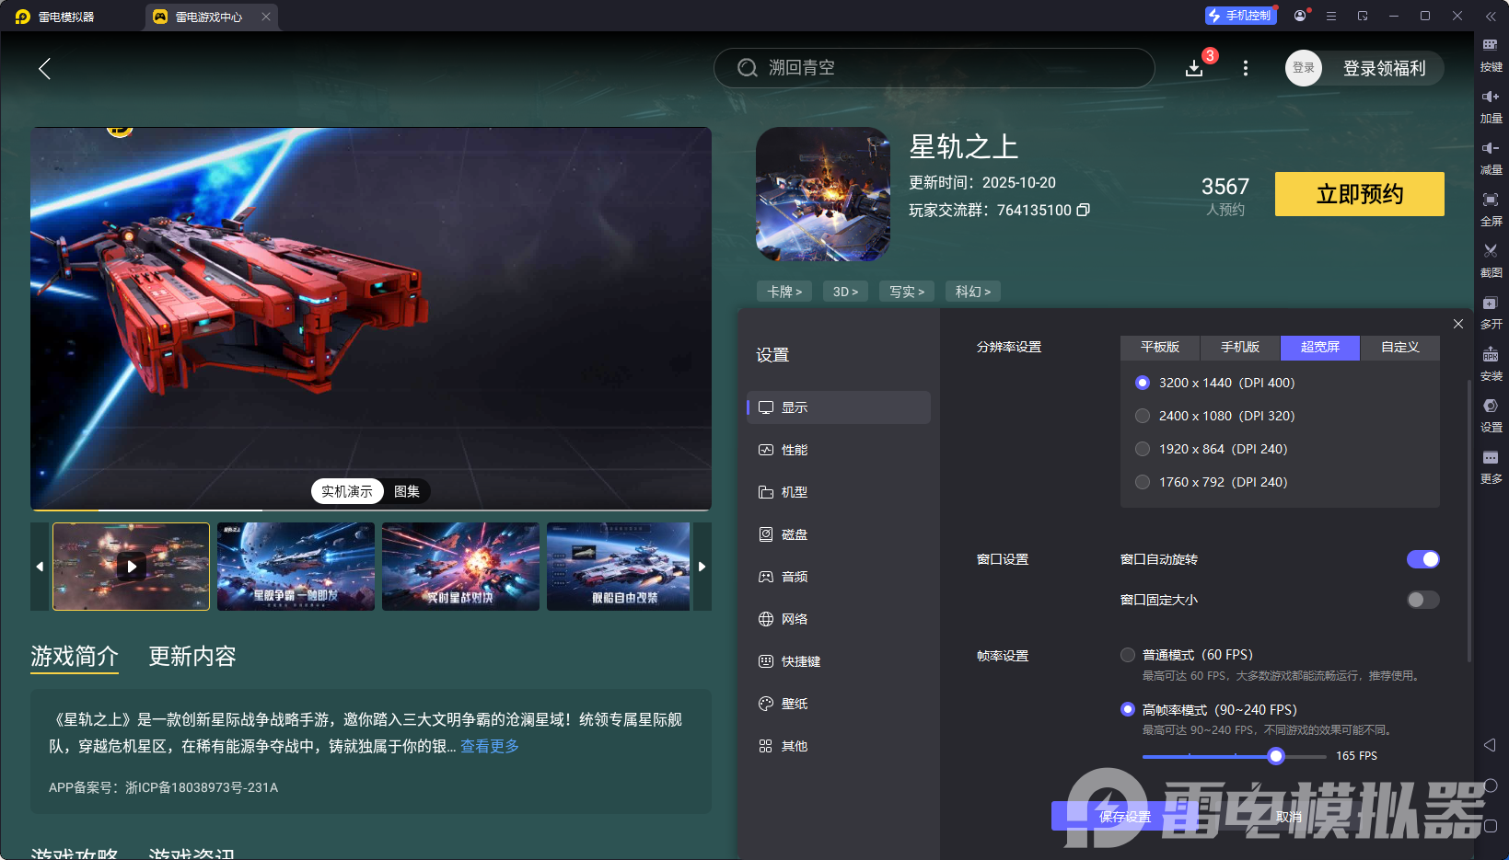Click the search field showing 溯回青空
The image size is (1509, 860).
(x=934, y=68)
